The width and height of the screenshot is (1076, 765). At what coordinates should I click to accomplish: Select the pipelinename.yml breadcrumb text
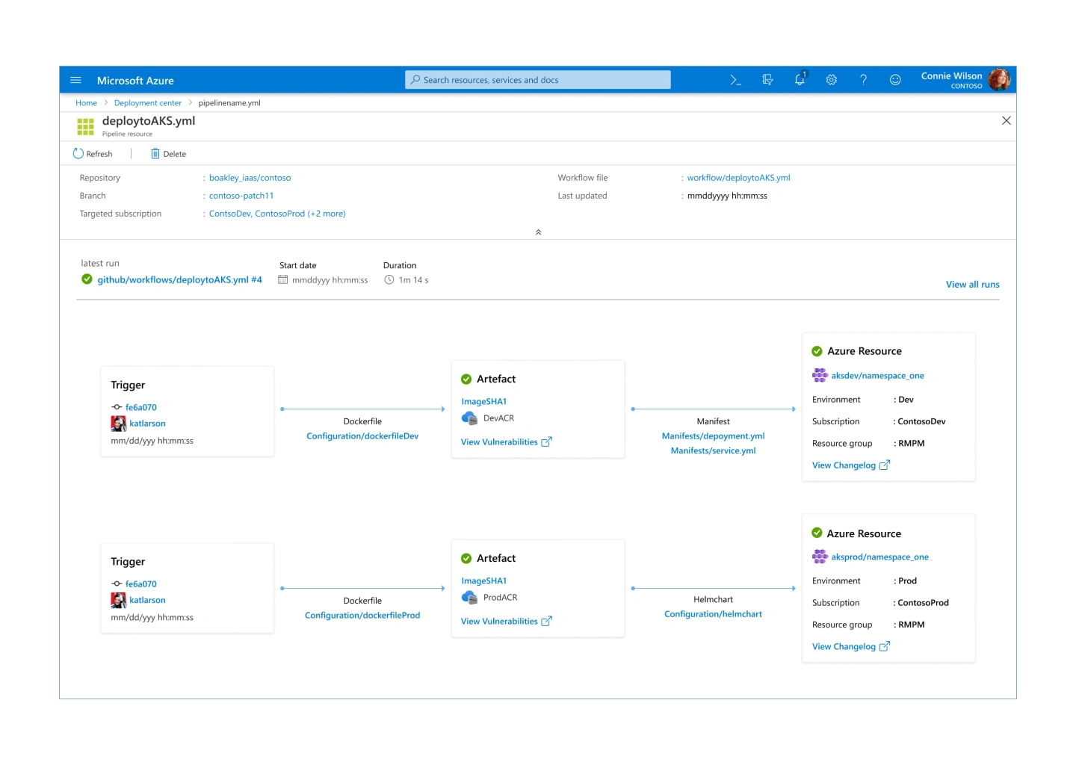tap(229, 103)
